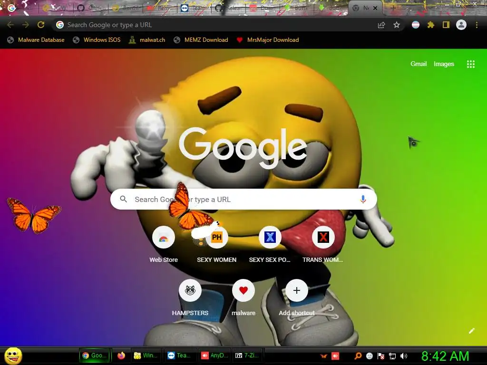Screen dimensions: 487x365
Task: Go back to previous page
Action: pyautogui.click(x=10, y=25)
